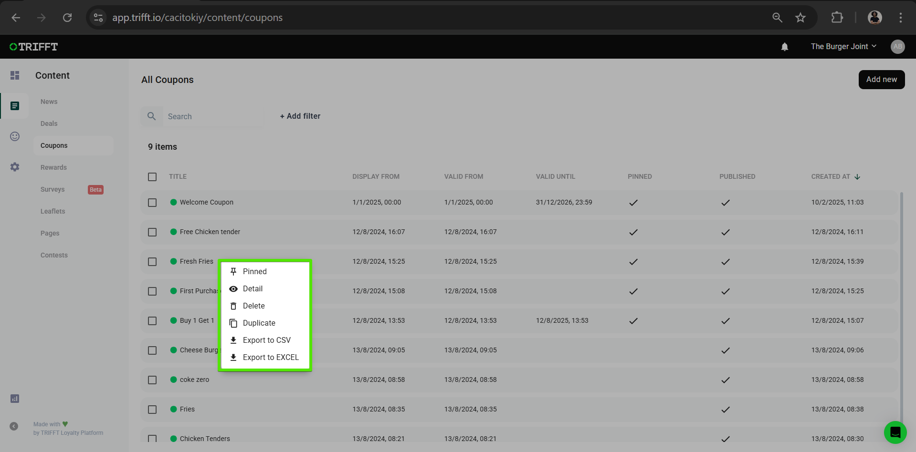The height and width of the screenshot is (452, 916).
Task: Open the browser extensions puzzle icon
Action: pos(837,18)
